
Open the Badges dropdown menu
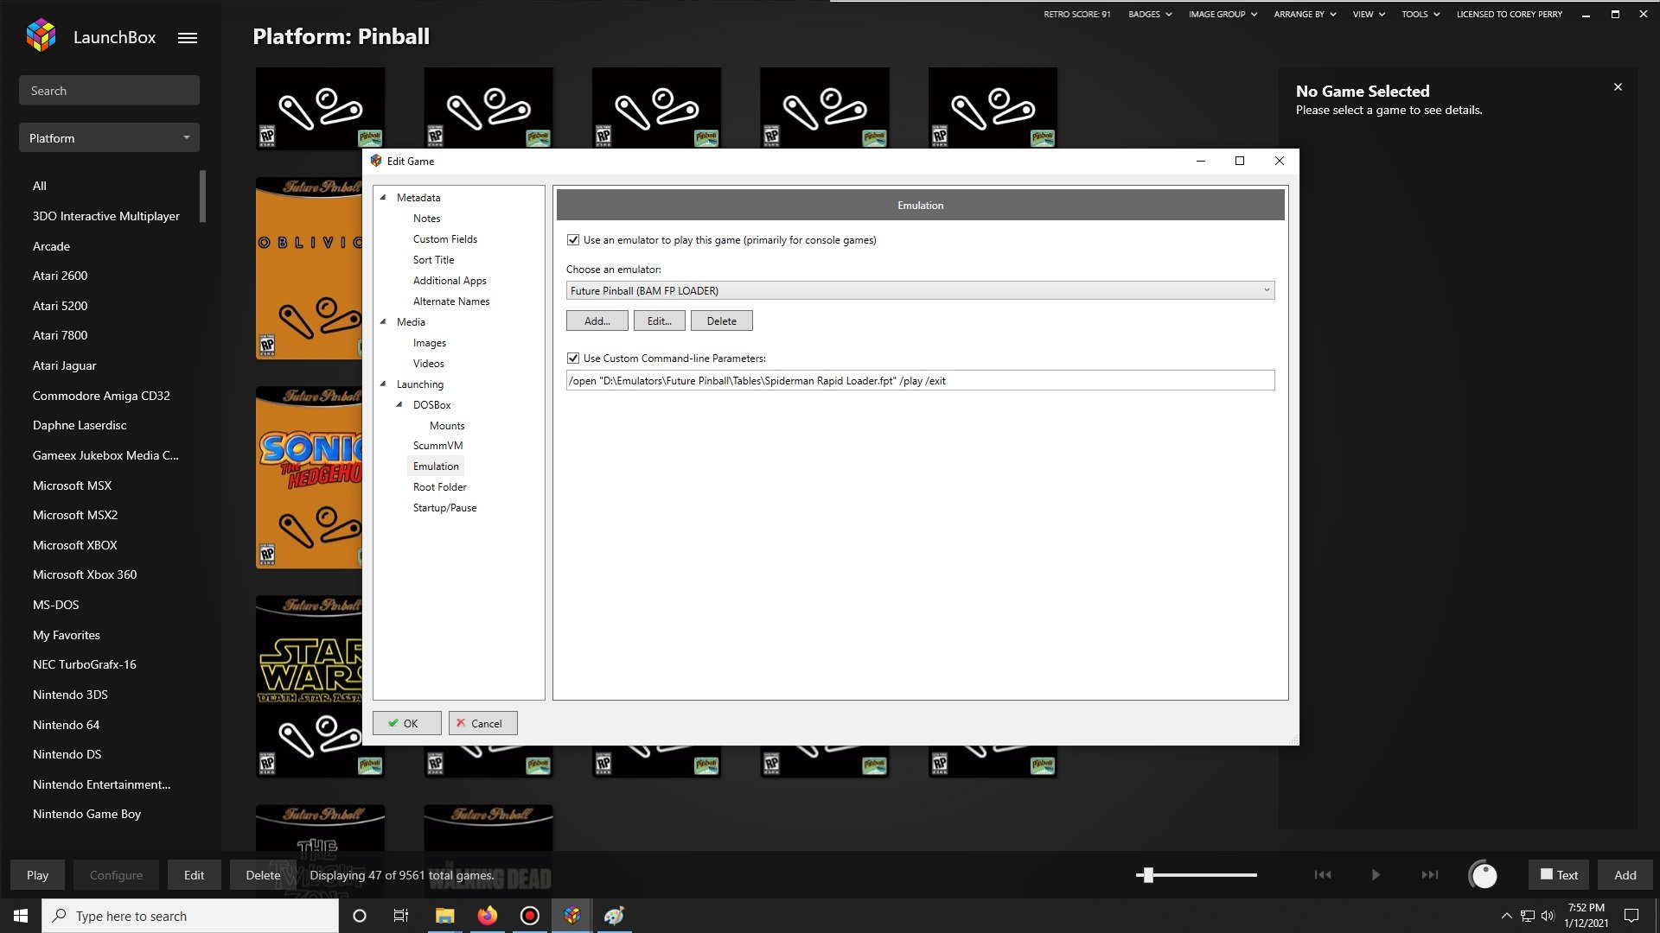coord(1150,14)
